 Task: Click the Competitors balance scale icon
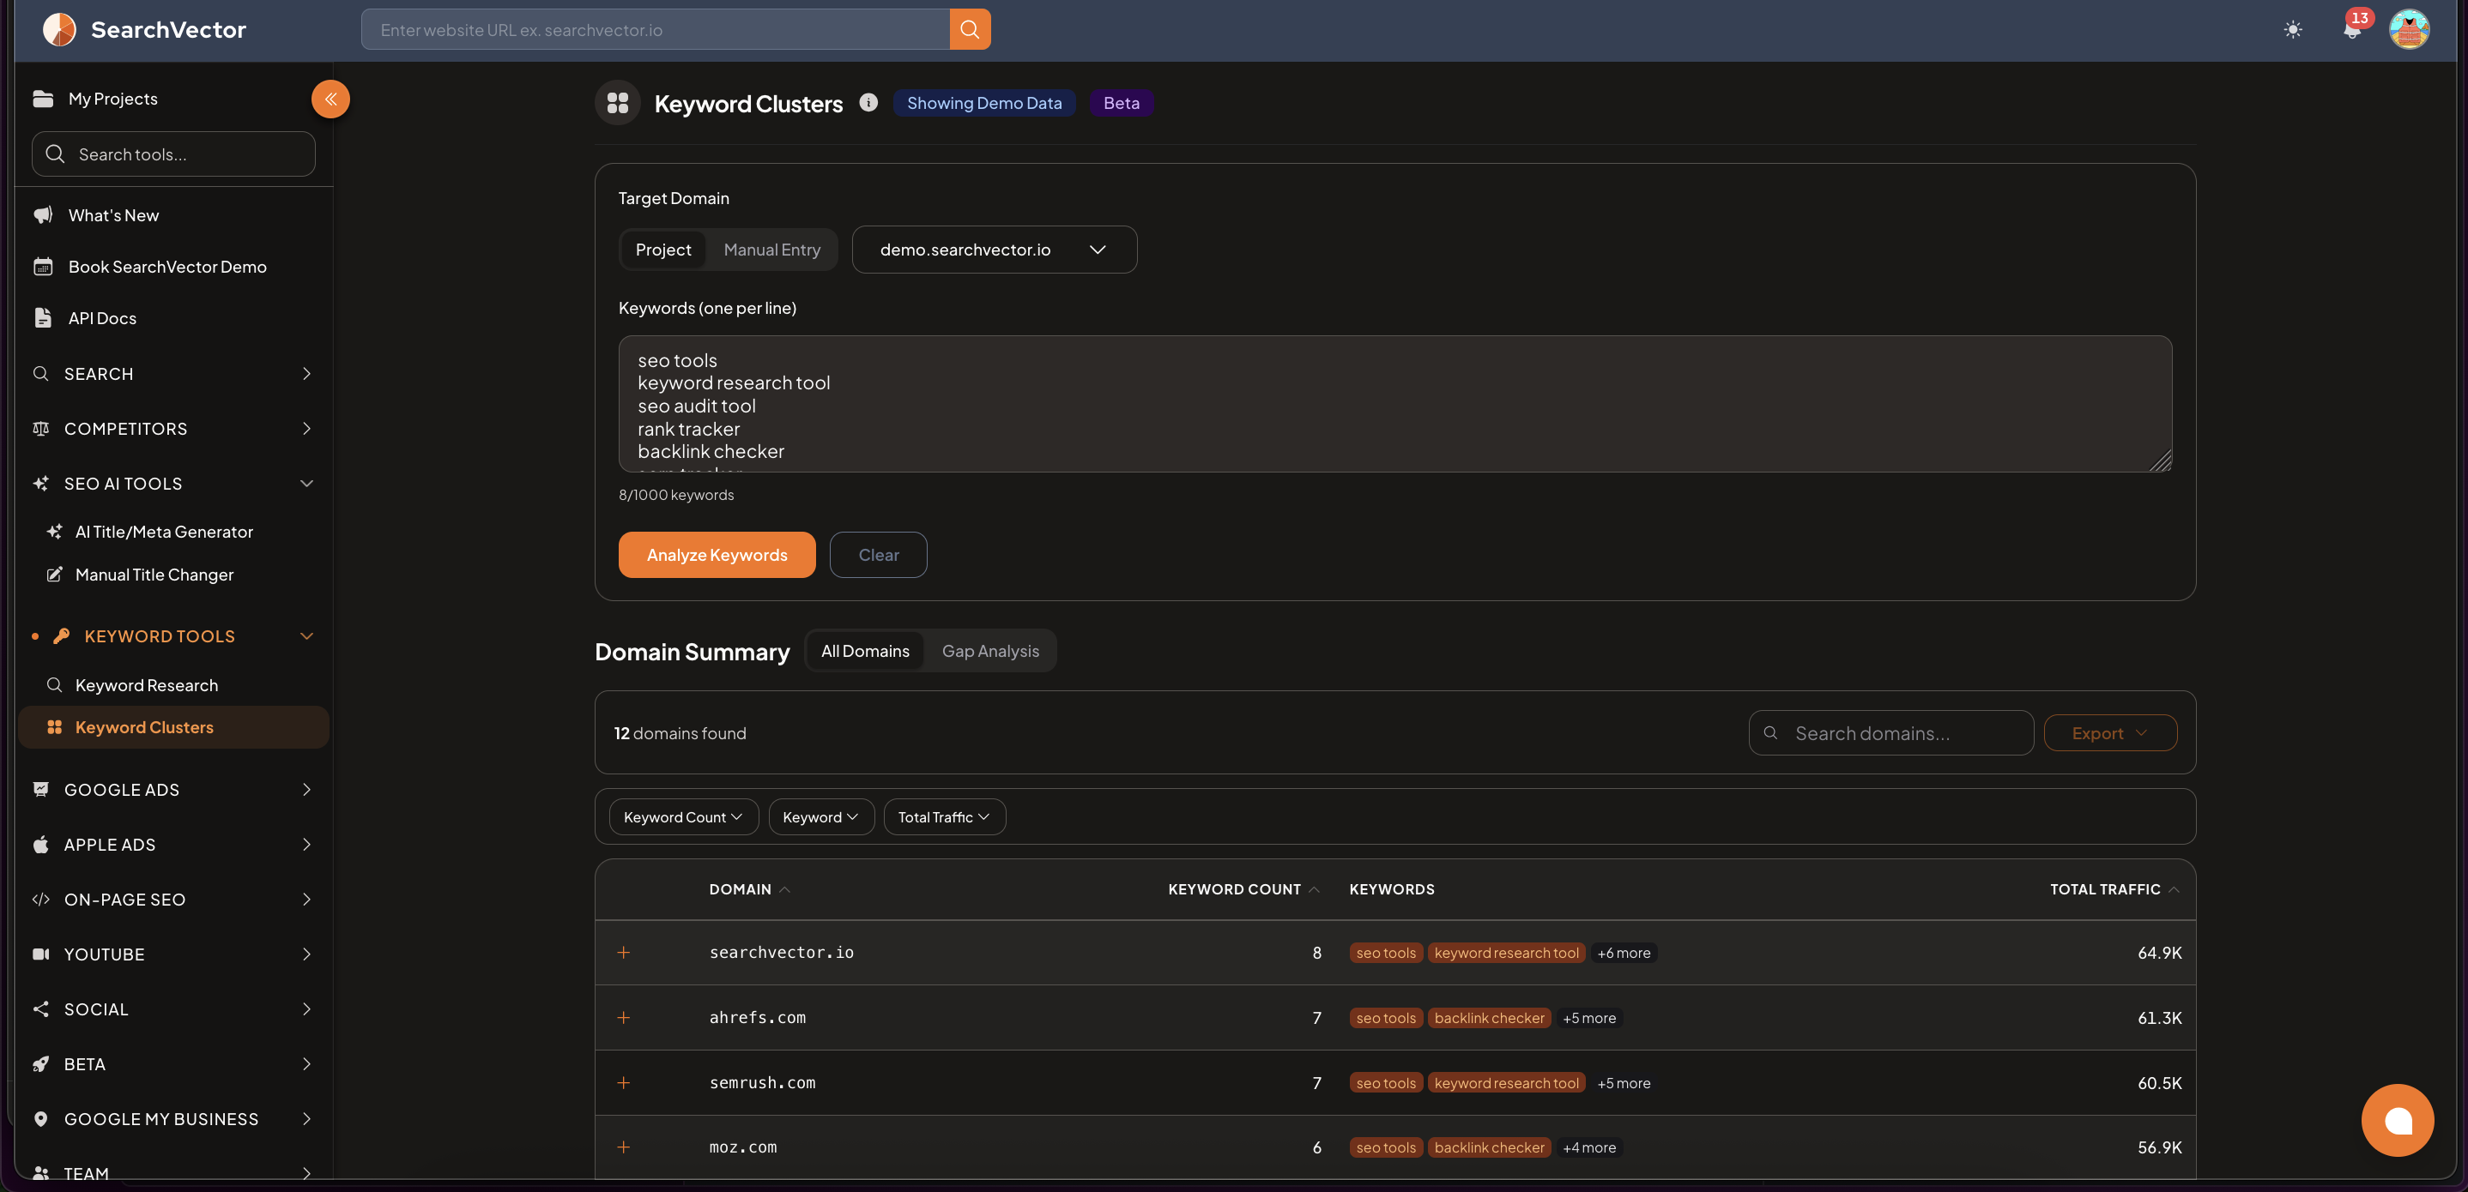pyautogui.click(x=40, y=429)
